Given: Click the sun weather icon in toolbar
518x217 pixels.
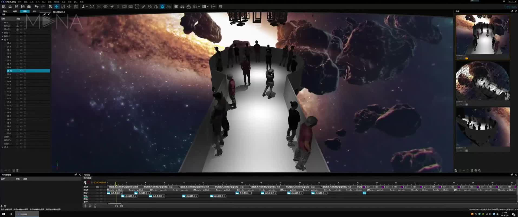Looking at the screenshot, I should click(x=189, y=6).
